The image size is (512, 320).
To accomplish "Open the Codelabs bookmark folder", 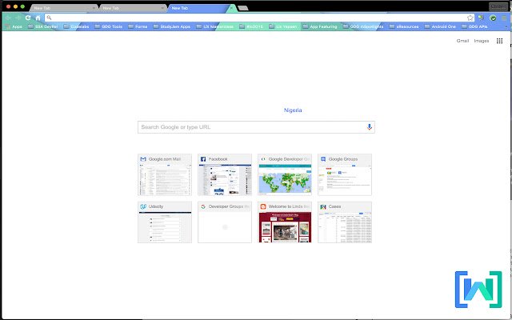I will pyautogui.click(x=77, y=26).
